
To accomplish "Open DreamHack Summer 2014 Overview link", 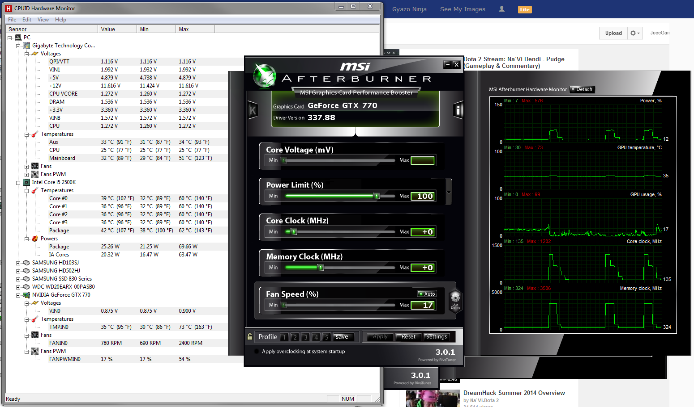I will point(514,393).
